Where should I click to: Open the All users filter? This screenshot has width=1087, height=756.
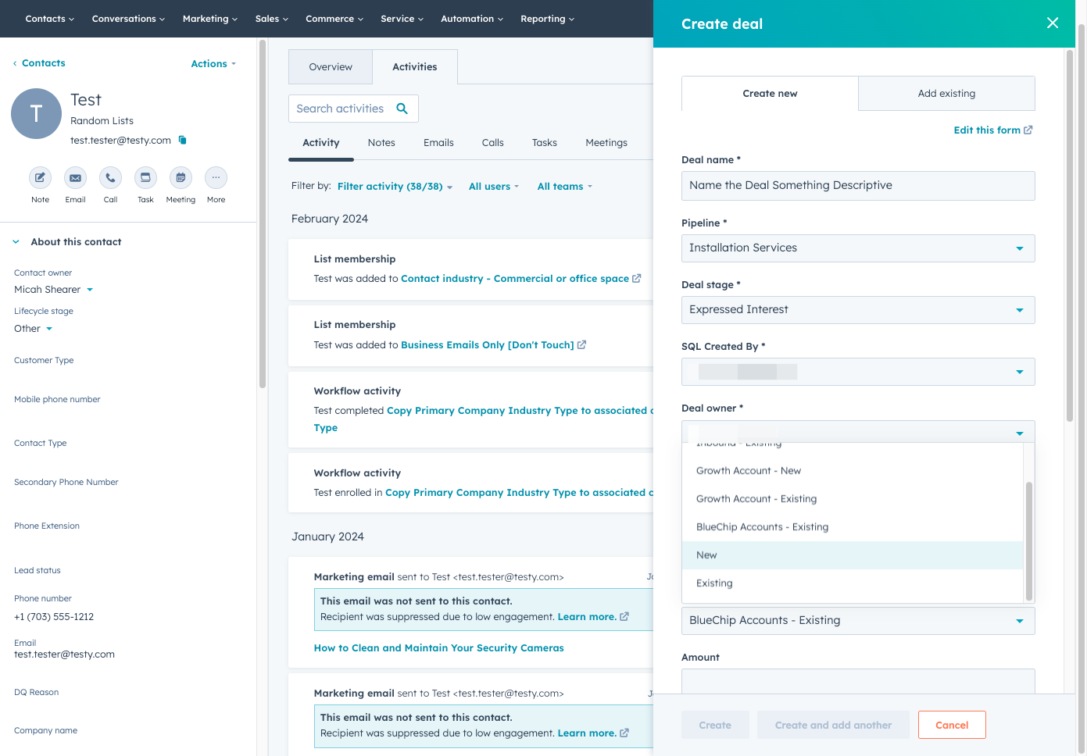[x=493, y=187]
